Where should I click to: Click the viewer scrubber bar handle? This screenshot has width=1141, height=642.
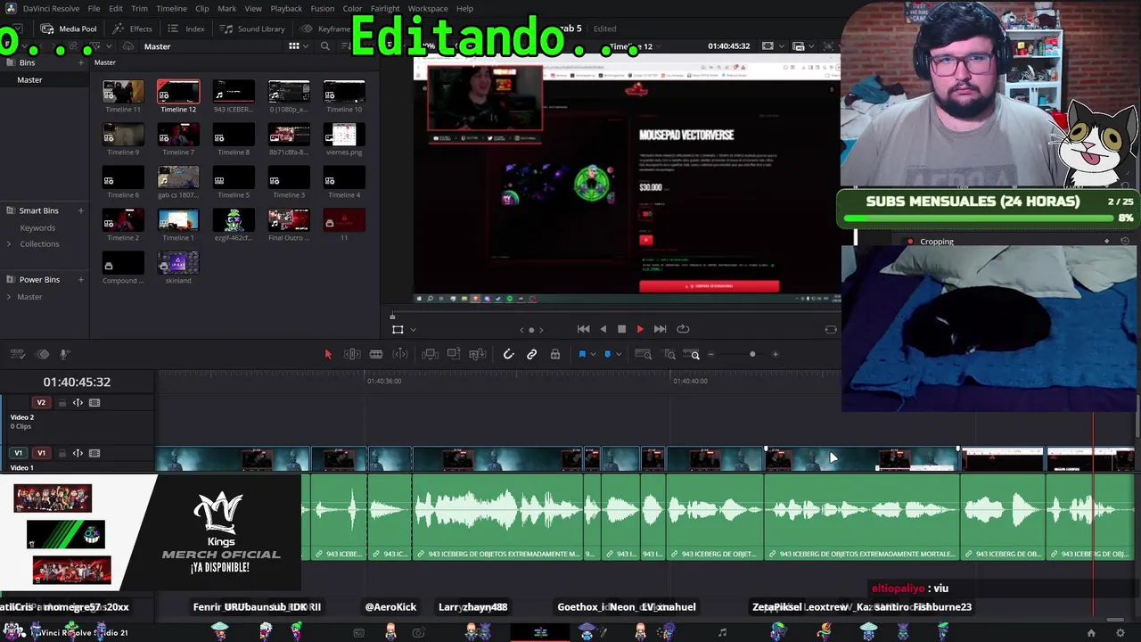pos(392,317)
